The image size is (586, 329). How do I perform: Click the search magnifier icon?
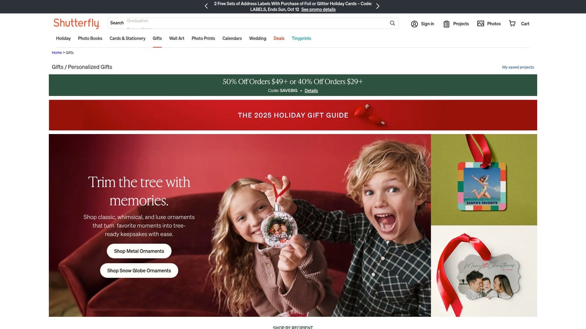(392, 23)
